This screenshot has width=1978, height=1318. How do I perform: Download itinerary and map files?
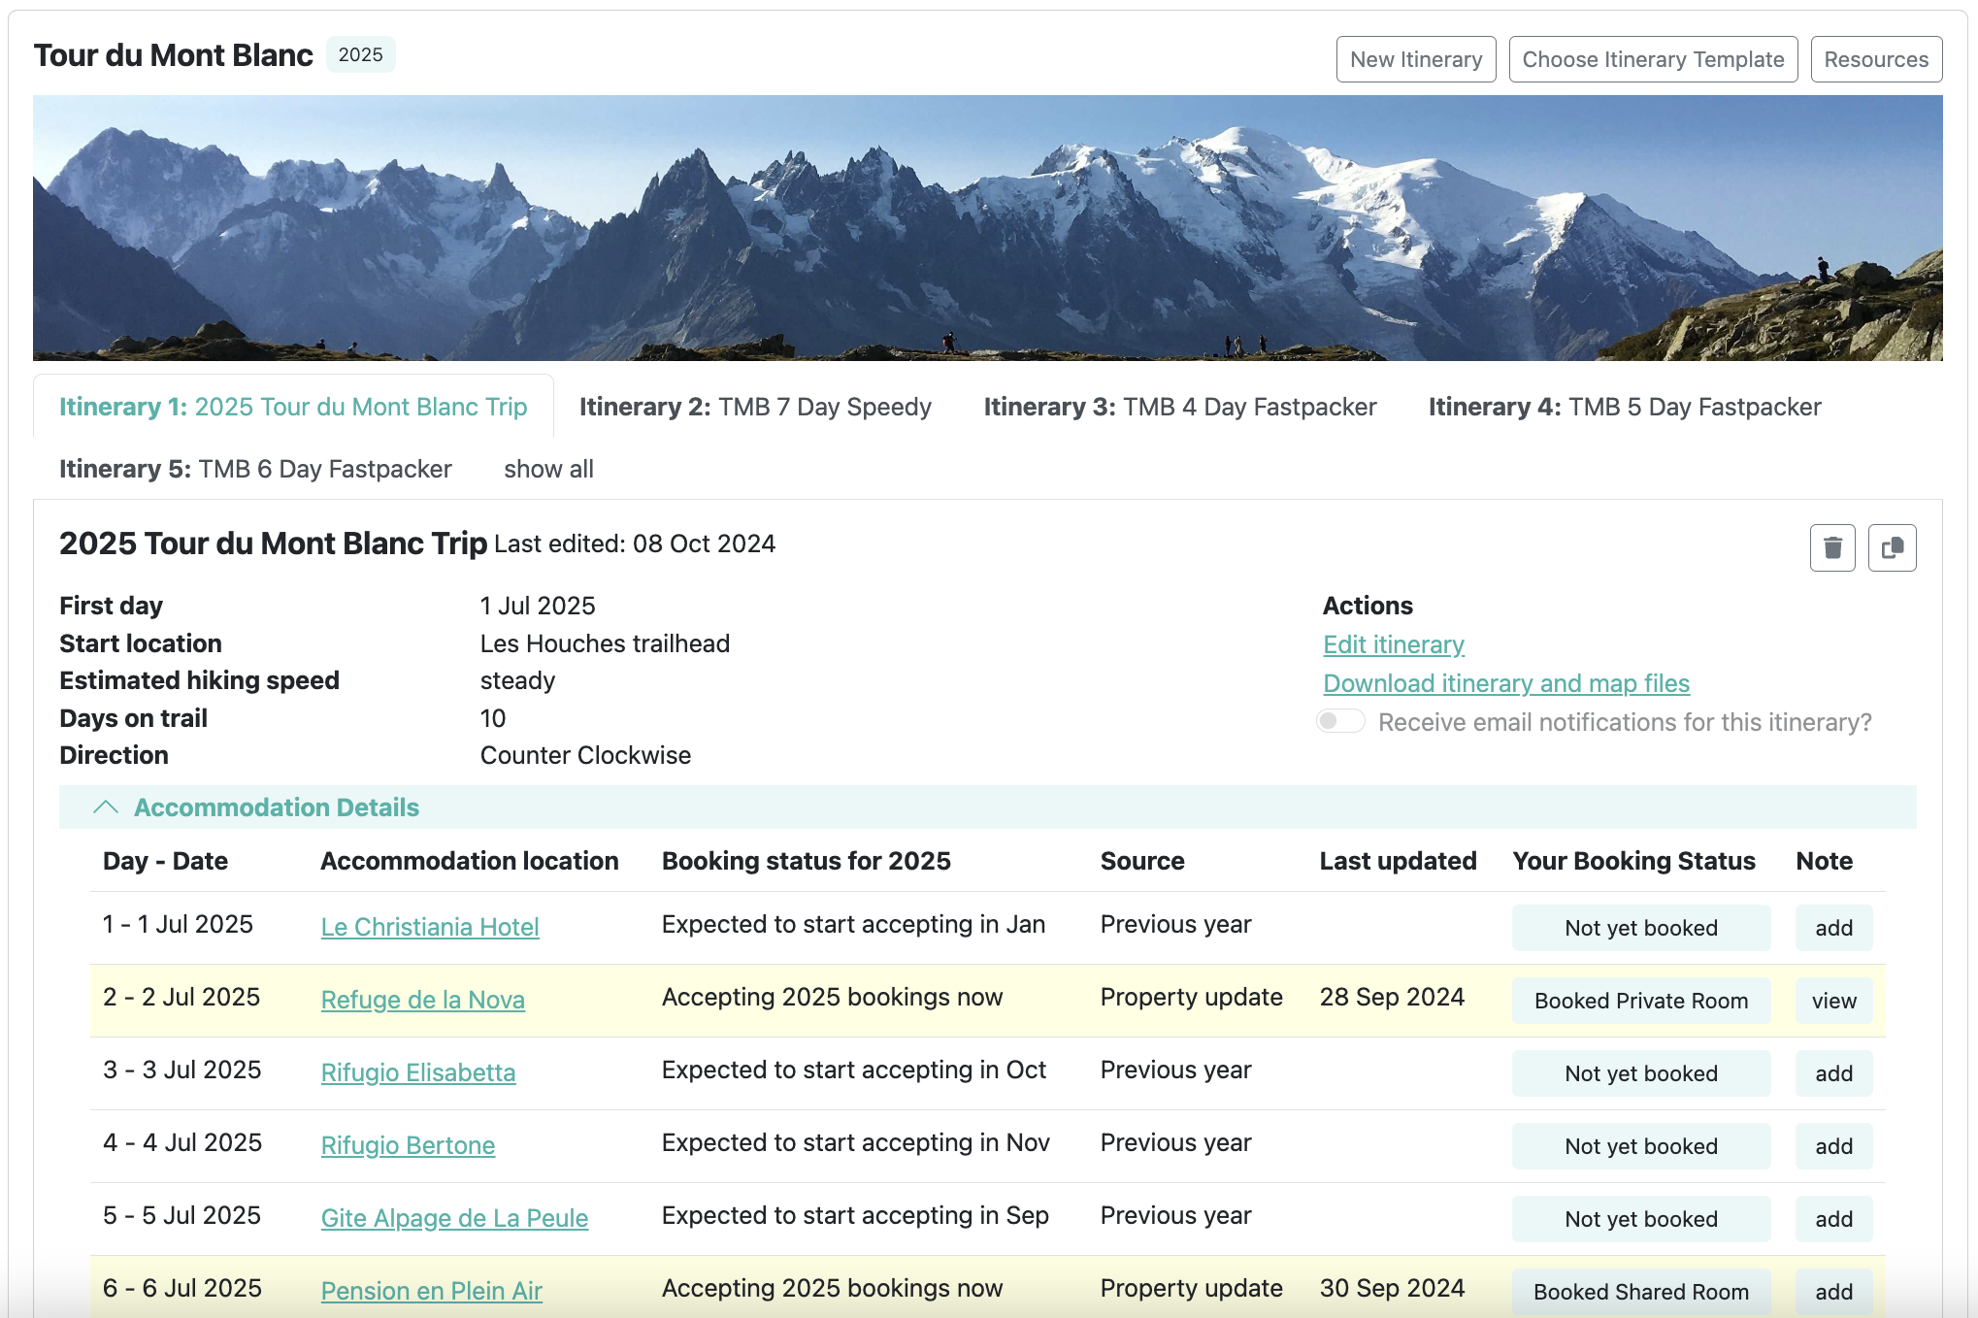pyautogui.click(x=1505, y=683)
